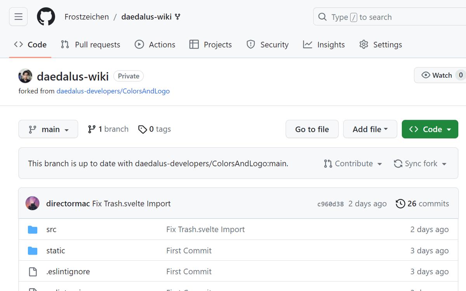Open the Add file dropdown

point(370,129)
